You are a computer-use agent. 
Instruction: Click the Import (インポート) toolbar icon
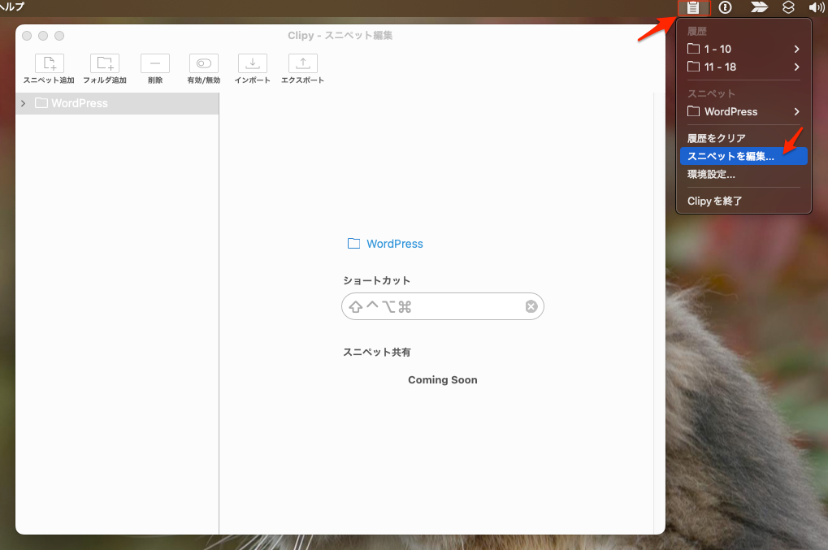click(253, 64)
